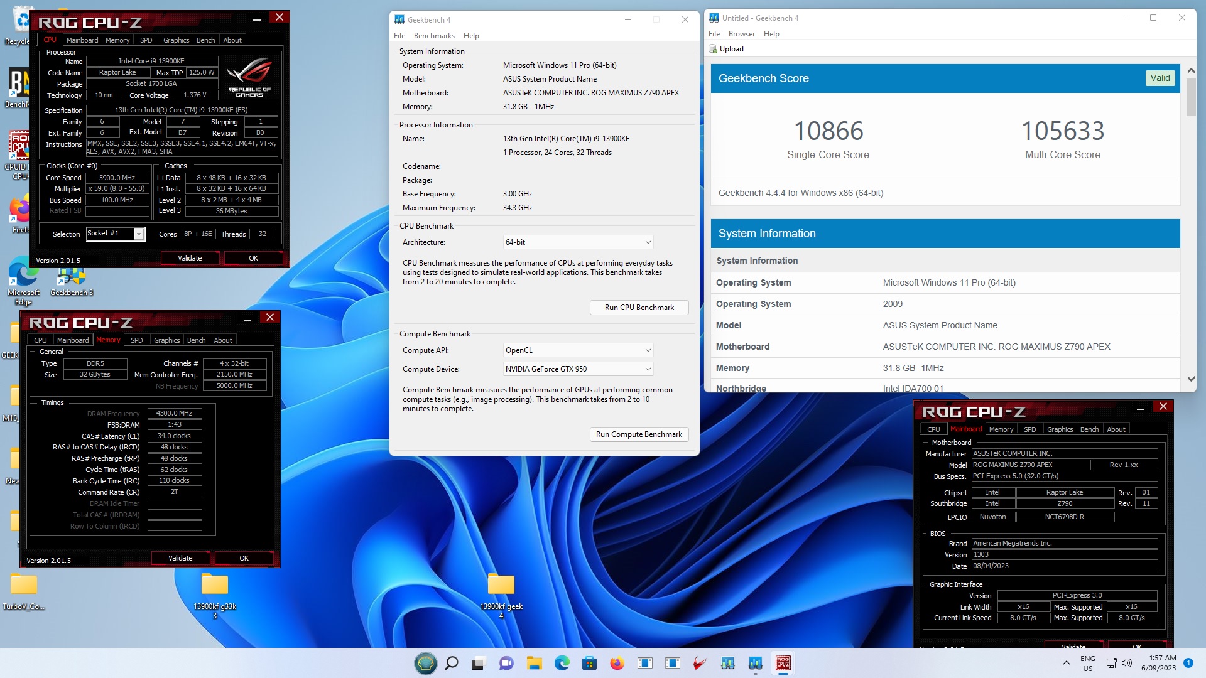
Task: Click the Mem Controller Freq 2150.0 MHz value
Action: (x=234, y=374)
